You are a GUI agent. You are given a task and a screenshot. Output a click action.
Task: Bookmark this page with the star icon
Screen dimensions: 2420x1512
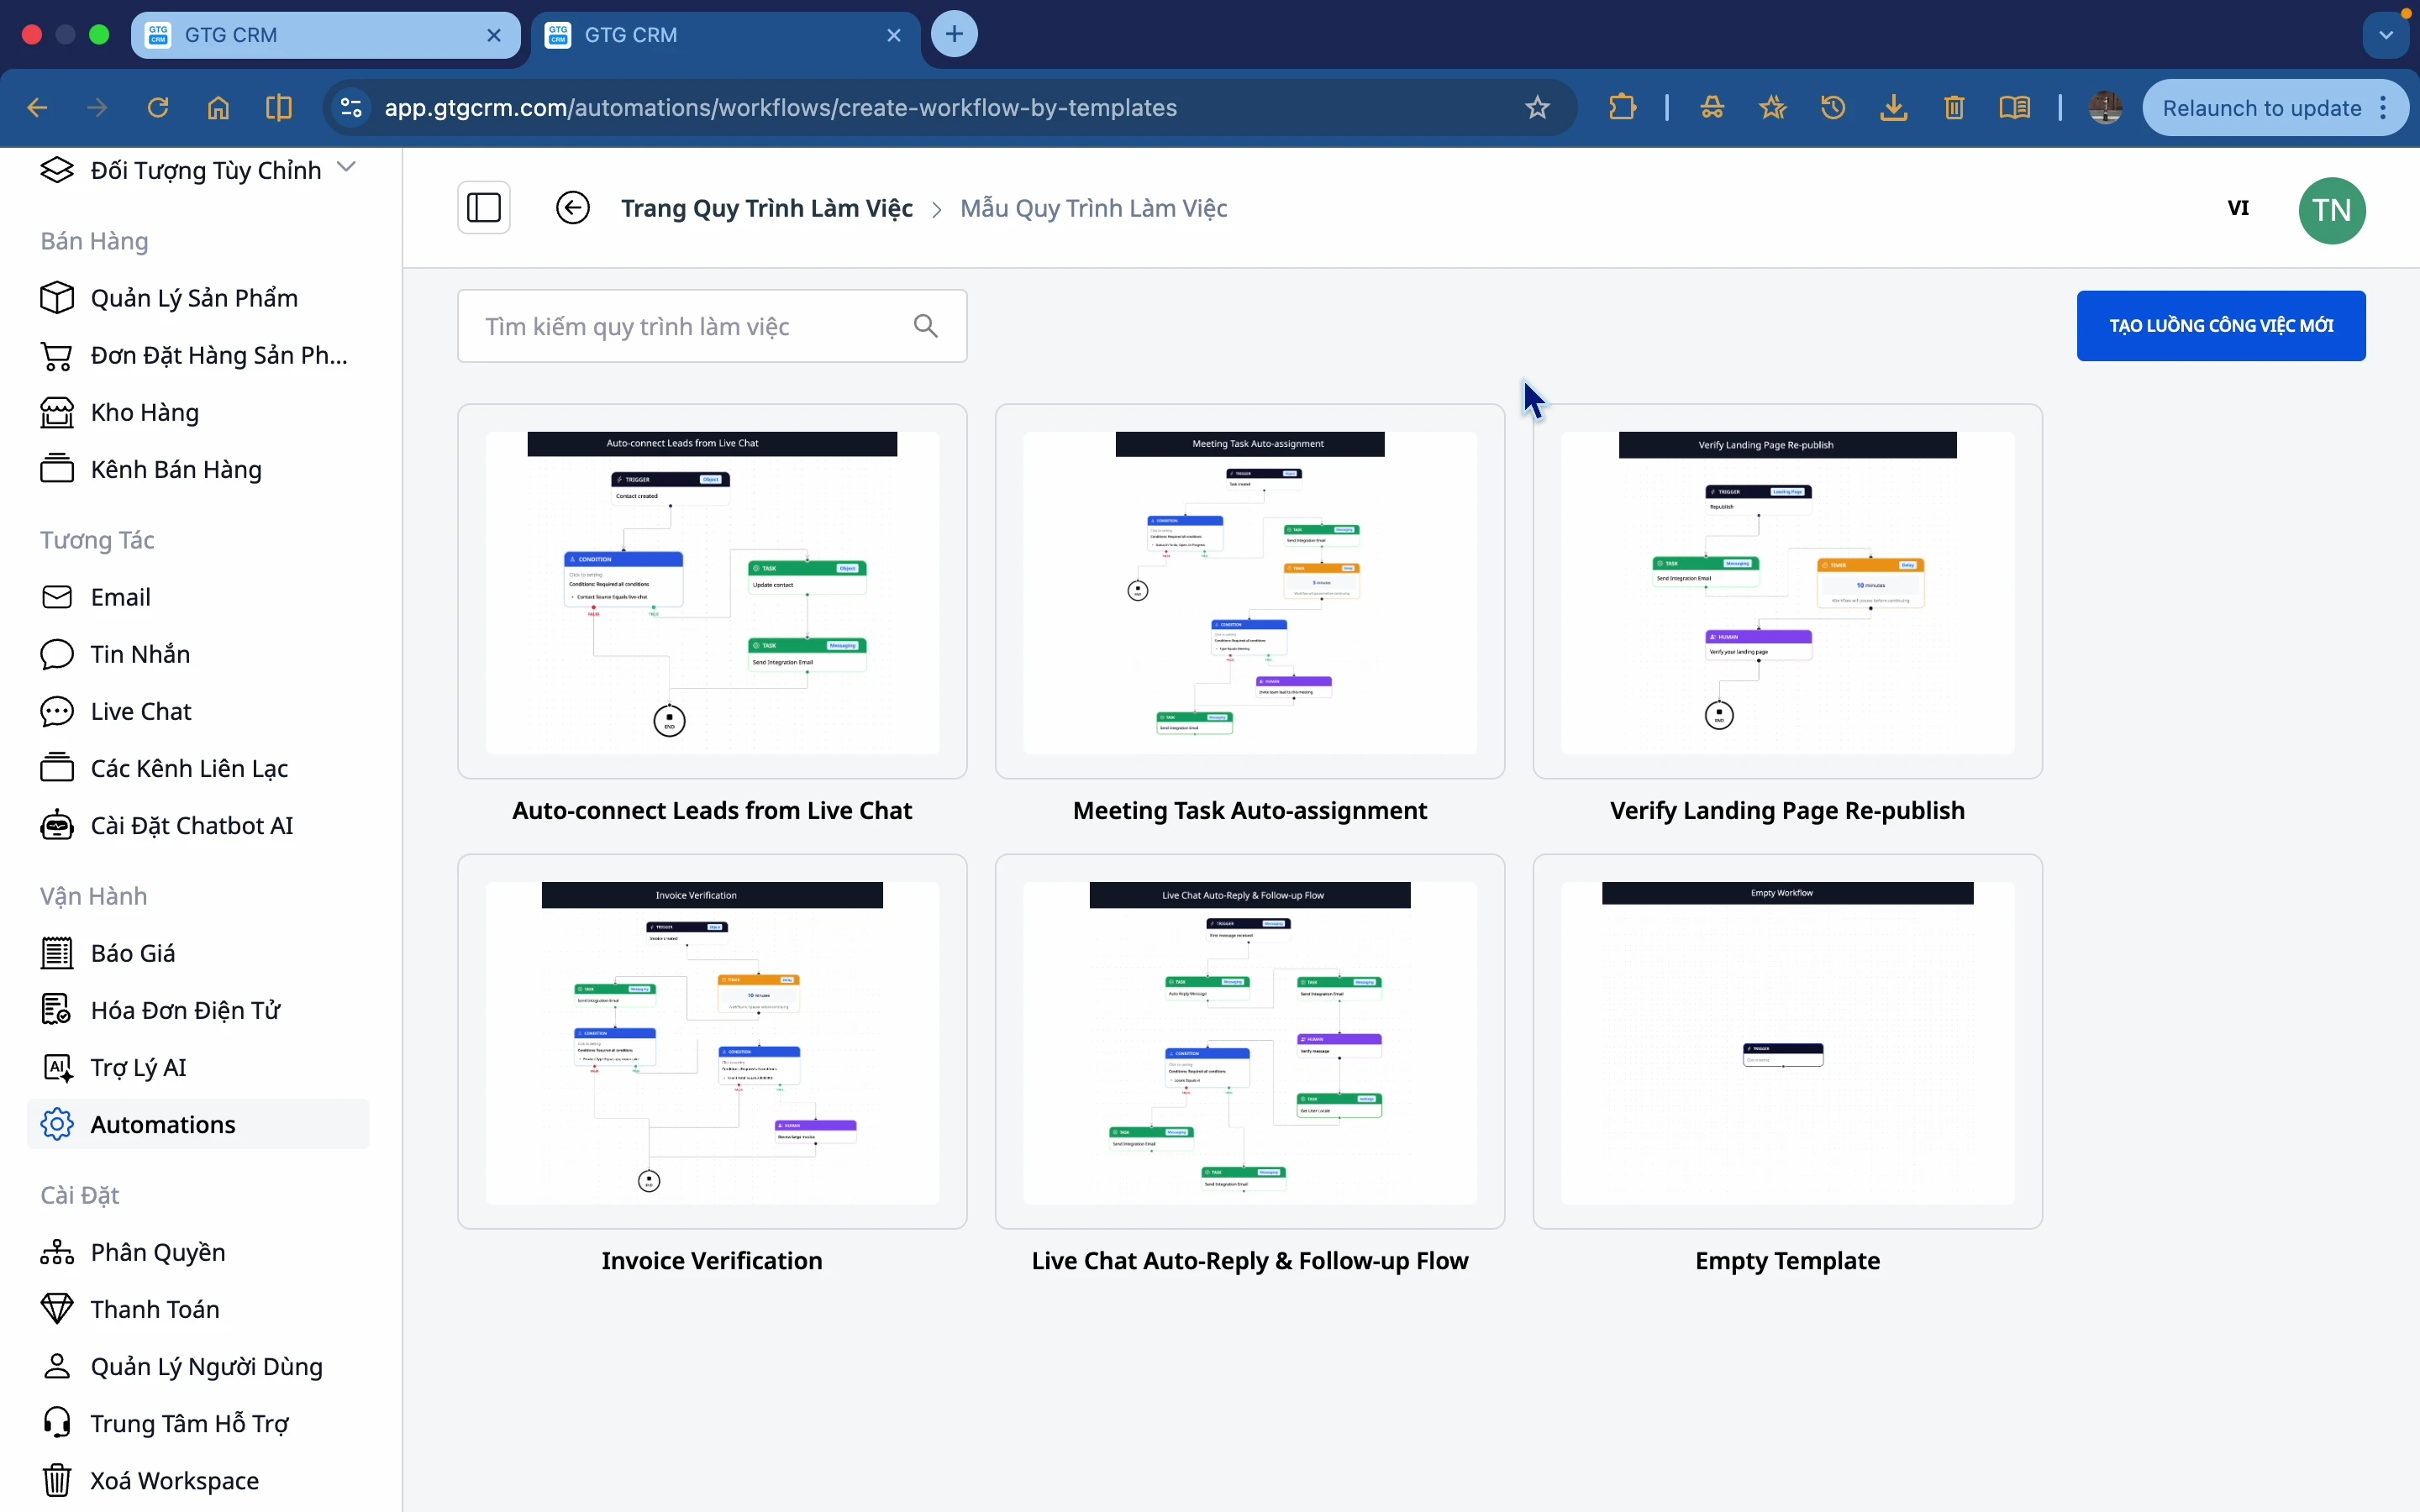[x=1537, y=107]
